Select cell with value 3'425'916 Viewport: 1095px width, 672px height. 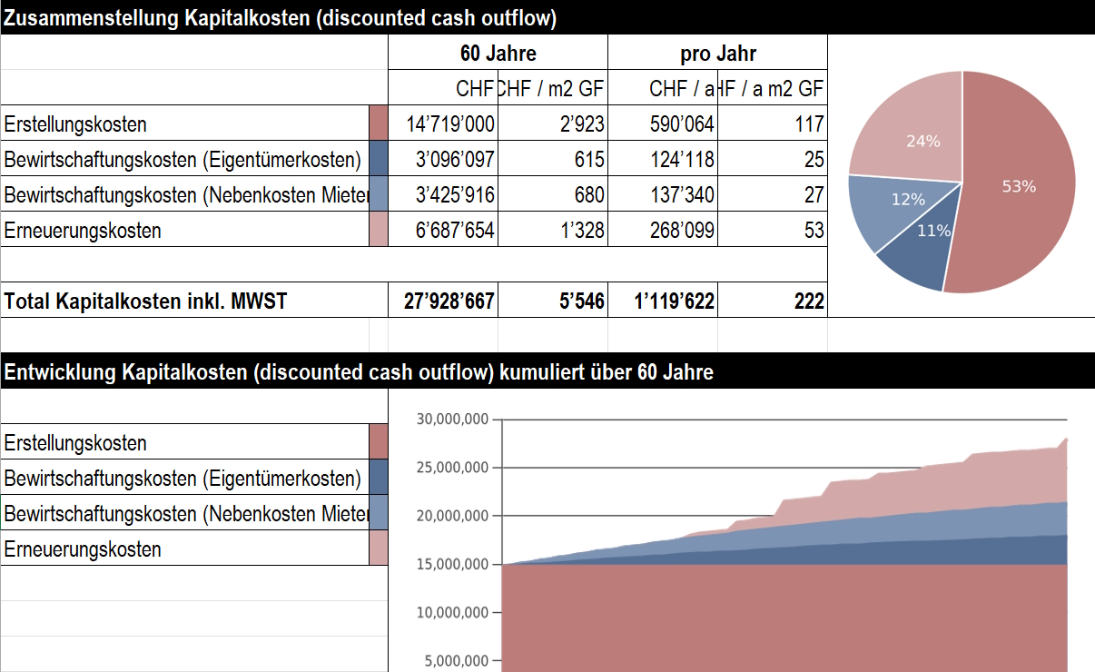(x=443, y=193)
